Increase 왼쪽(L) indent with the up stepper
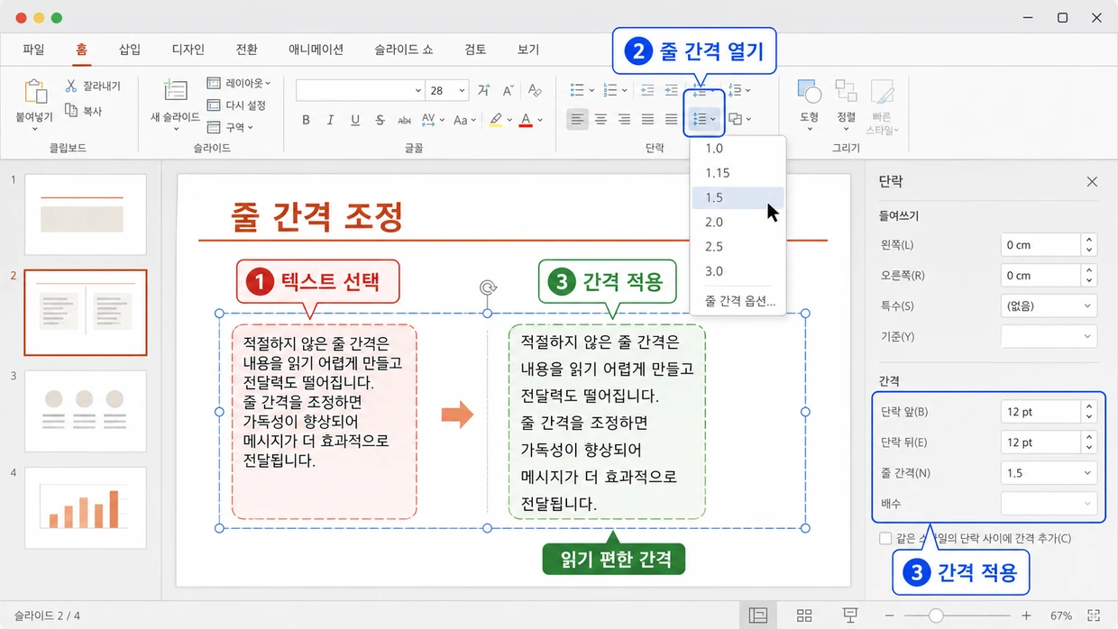Screen dimensions: 1118x629 pyautogui.click(x=1089, y=241)
